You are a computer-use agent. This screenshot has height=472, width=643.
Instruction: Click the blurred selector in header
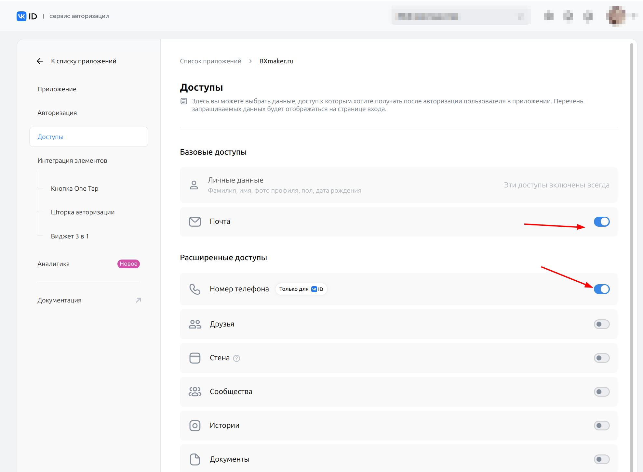point(461,16)
